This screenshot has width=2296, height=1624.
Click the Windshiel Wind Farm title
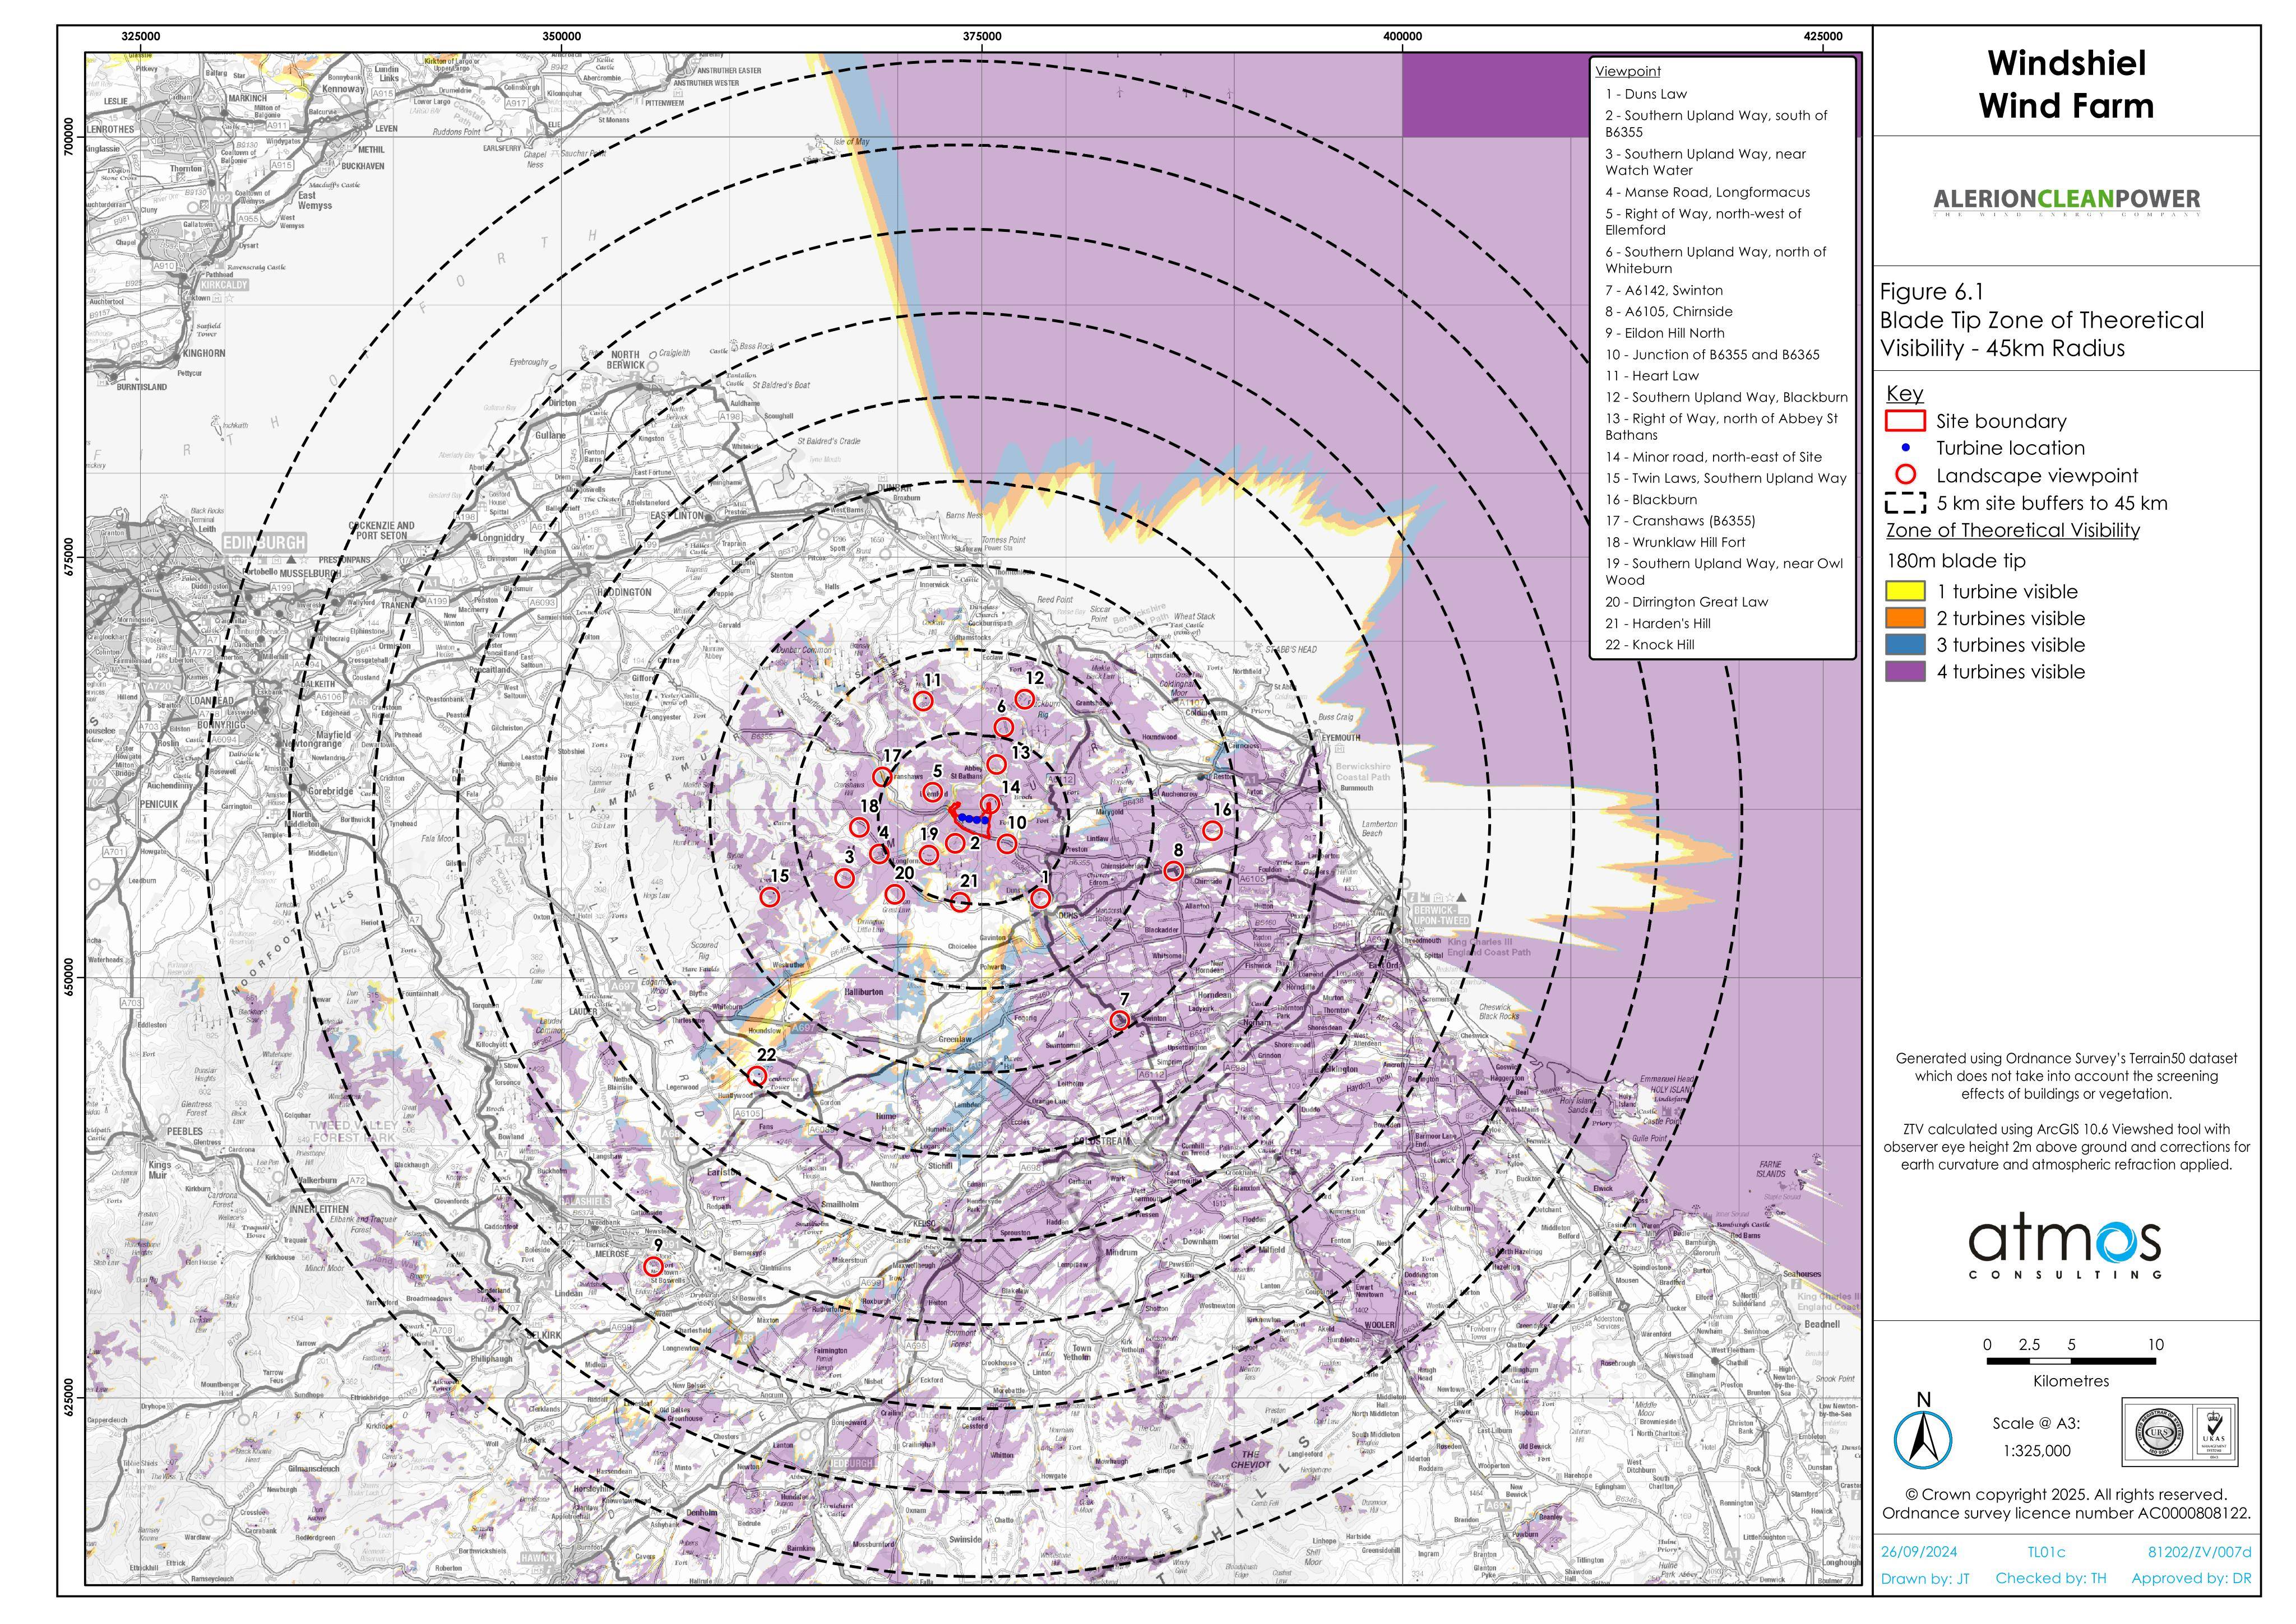pyautogui.click(x=2066, y=85)
